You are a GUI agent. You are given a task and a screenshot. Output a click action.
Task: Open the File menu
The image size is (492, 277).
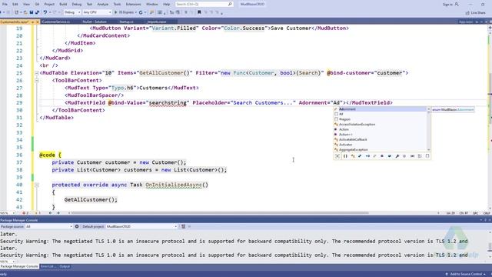(x=5, y=5)
